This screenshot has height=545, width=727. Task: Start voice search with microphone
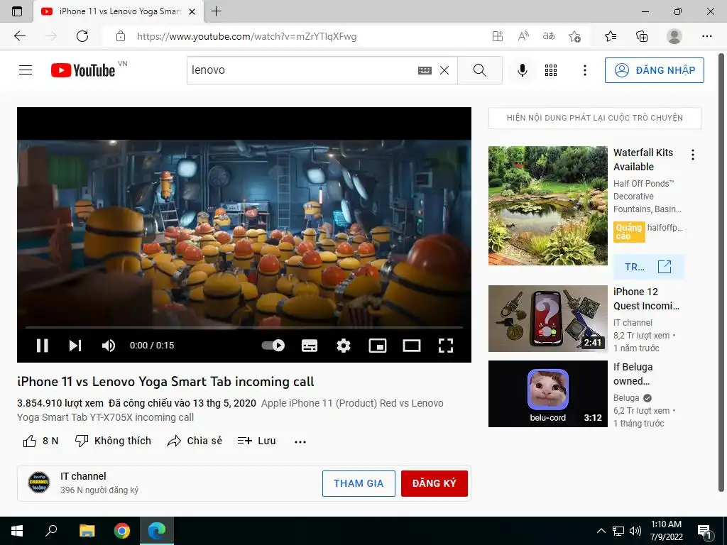click(x=522, y=70)
